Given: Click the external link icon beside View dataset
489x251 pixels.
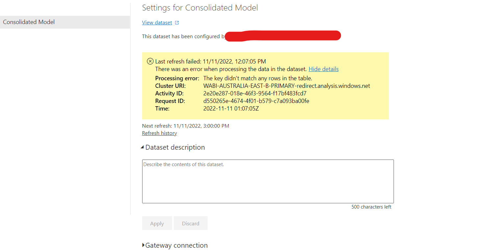Looking at the screenshot, I should (x=177, y=23).
